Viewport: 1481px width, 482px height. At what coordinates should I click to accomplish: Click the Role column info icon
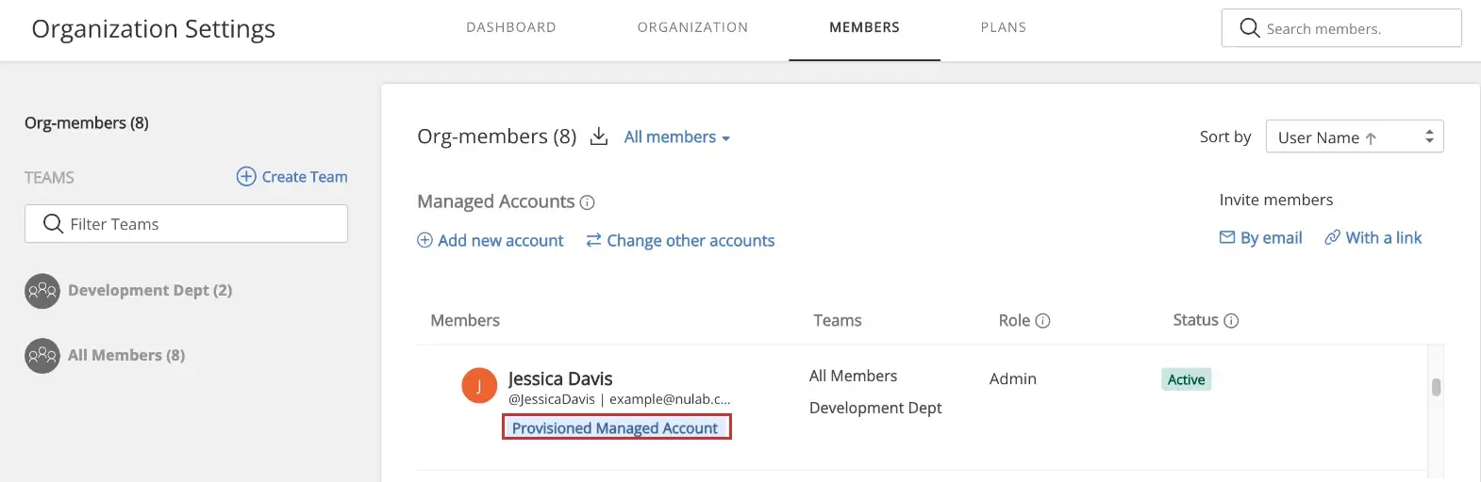point(1042,321)
